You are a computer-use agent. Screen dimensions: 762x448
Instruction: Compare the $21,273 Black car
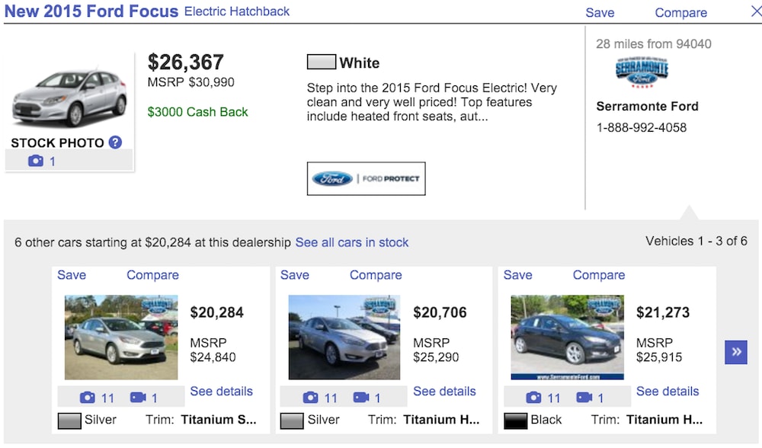(599, 275)
